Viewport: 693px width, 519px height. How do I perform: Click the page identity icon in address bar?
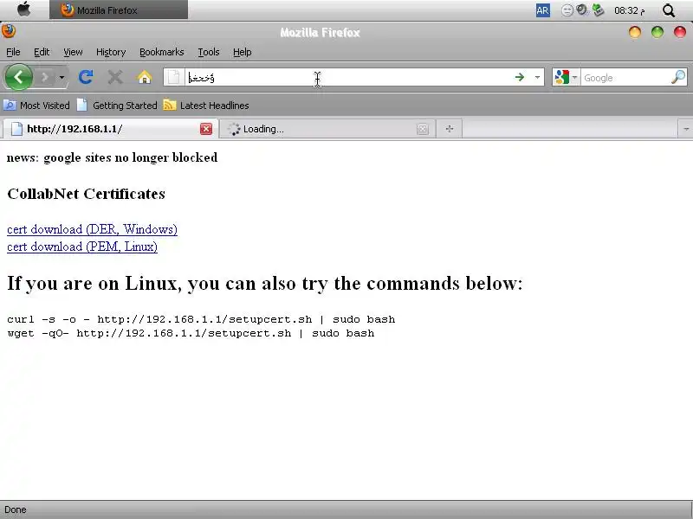pyautogui.click(x=174, y=77)
